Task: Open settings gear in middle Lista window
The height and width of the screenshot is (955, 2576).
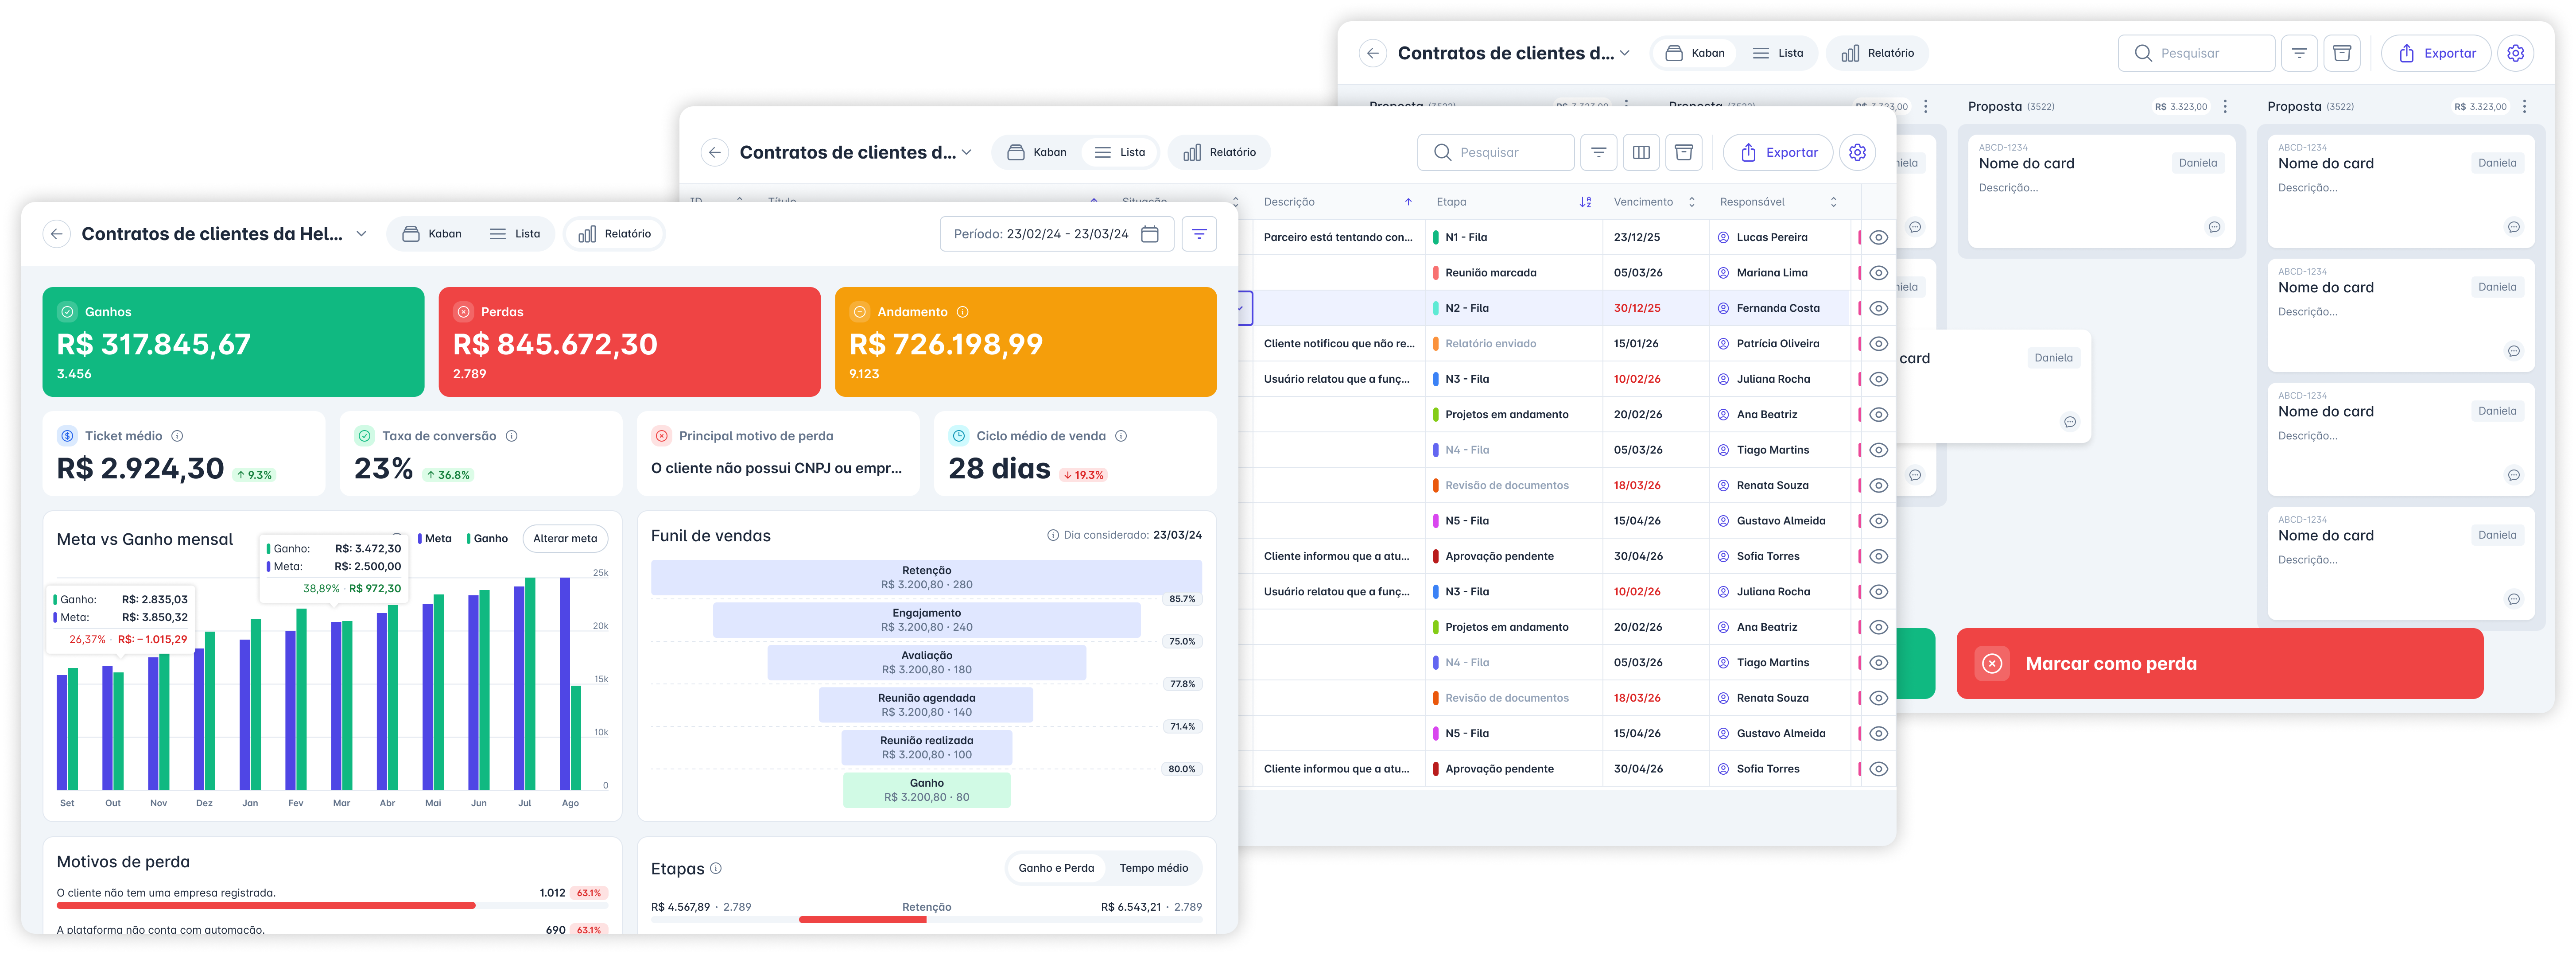Action: click(x=1857, y=152)
